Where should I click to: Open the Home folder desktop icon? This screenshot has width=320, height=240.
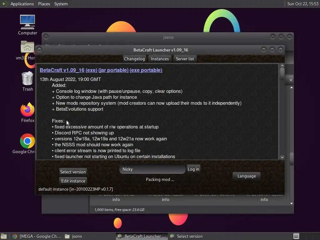(27, 50)
